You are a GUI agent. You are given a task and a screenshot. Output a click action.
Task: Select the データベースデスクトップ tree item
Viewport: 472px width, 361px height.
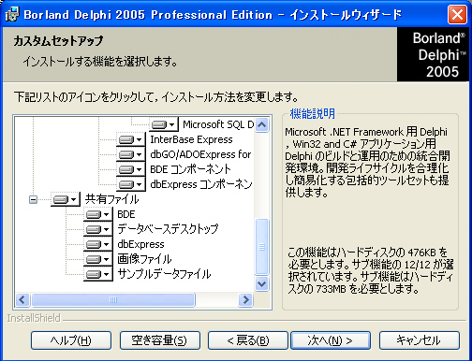168,229
